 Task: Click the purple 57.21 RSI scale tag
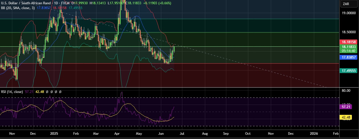coord(345,107)
